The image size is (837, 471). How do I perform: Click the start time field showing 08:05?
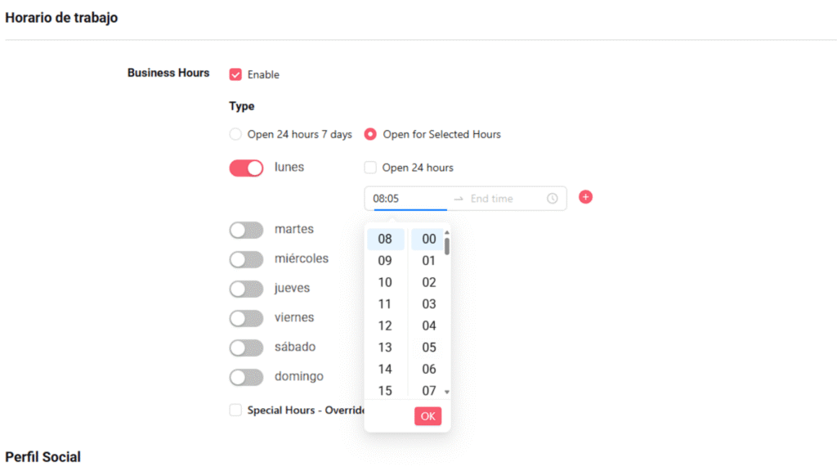click(x=409, y=199)
